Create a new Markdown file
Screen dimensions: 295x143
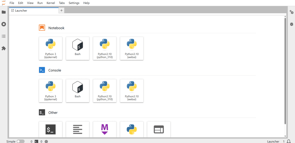coord(105,130)
